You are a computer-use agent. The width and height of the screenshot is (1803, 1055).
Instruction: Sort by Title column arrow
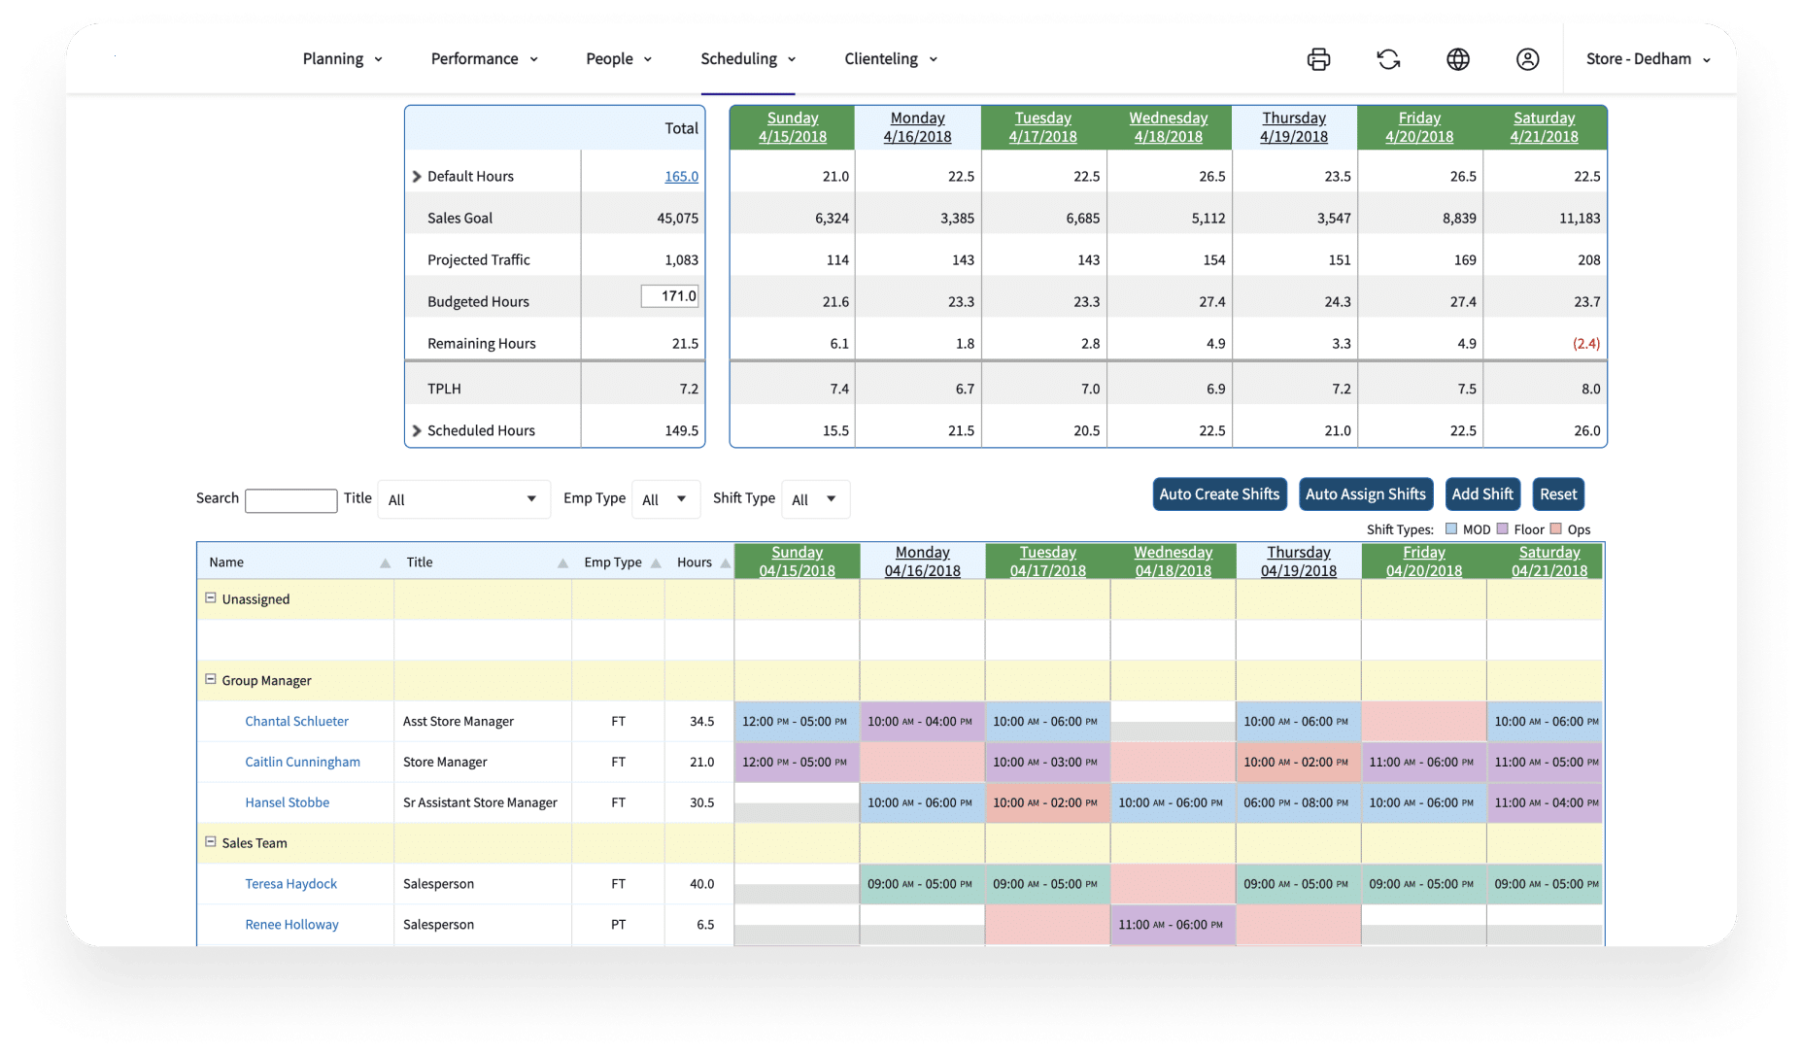coord(562,563)
